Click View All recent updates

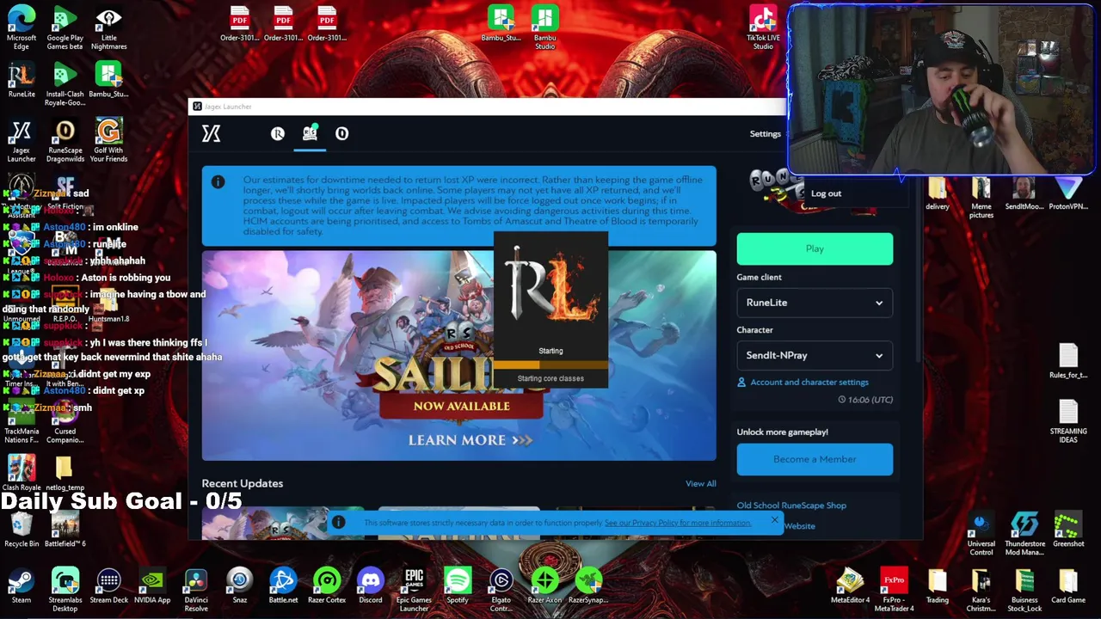[x=700, y=483]
